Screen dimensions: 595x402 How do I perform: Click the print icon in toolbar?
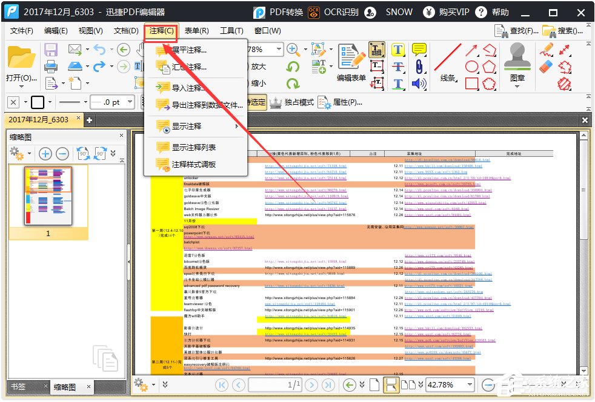coord(51,66)
